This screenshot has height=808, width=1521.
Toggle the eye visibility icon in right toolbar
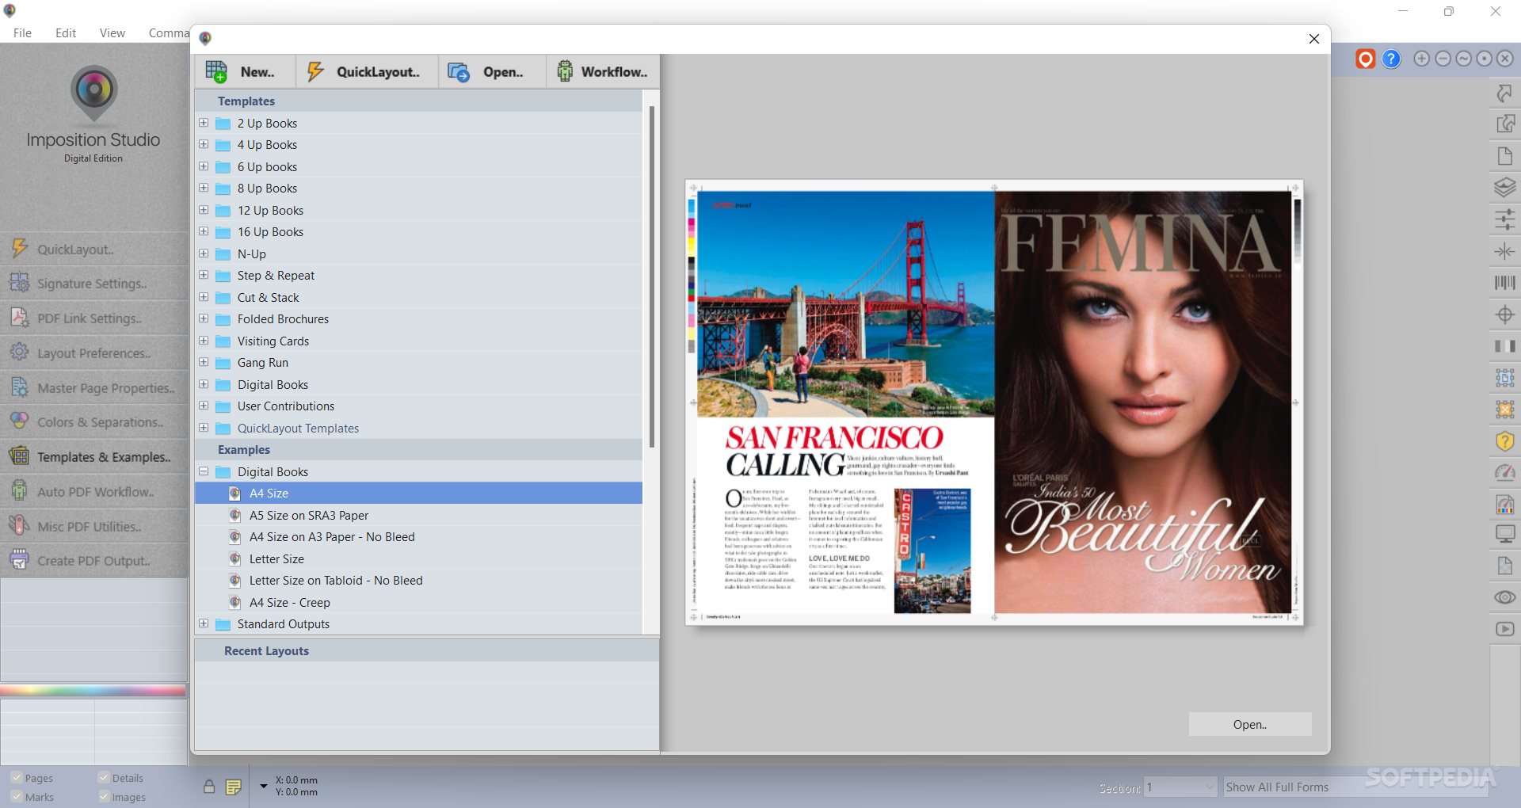pyautogui.click(x=1504, y=597)
